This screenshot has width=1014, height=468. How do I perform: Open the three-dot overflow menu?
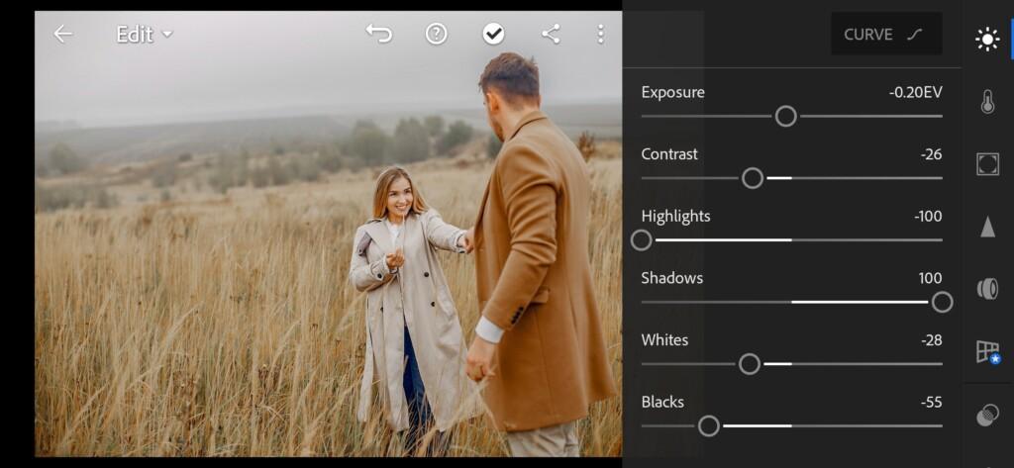(601, 34)
